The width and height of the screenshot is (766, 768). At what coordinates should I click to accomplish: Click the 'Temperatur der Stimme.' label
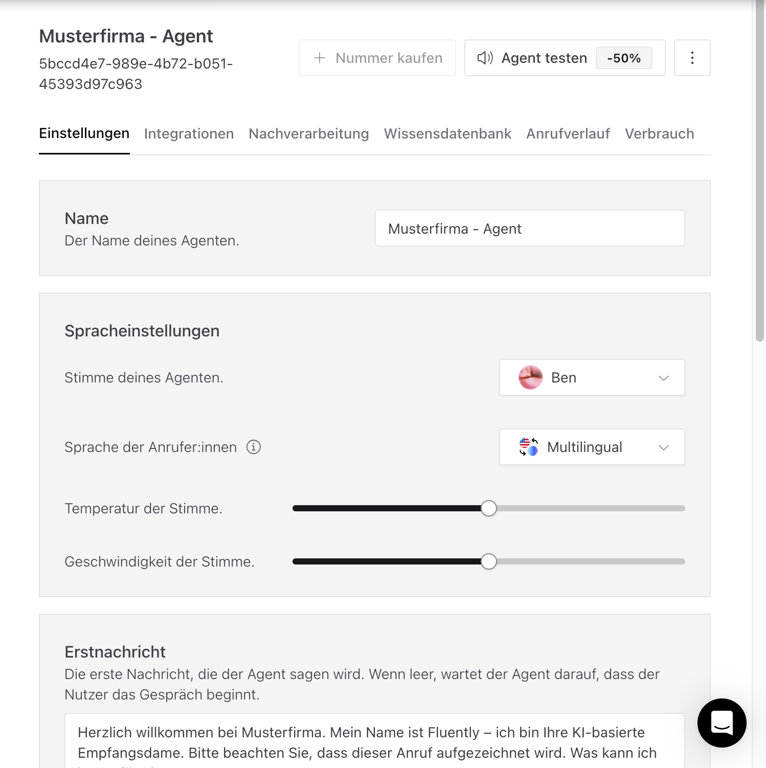click(x=144, y=508)
